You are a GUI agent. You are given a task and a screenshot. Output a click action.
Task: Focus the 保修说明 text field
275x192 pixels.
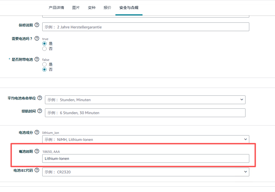pos(145,27)
